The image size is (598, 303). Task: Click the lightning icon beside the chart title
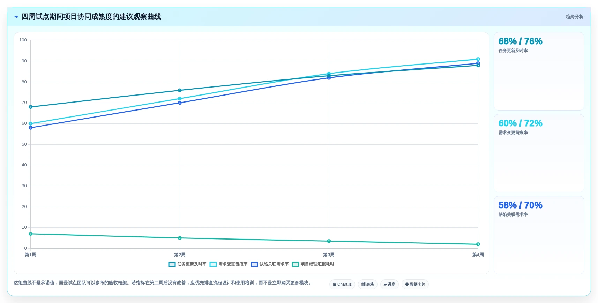click(16, 17)
